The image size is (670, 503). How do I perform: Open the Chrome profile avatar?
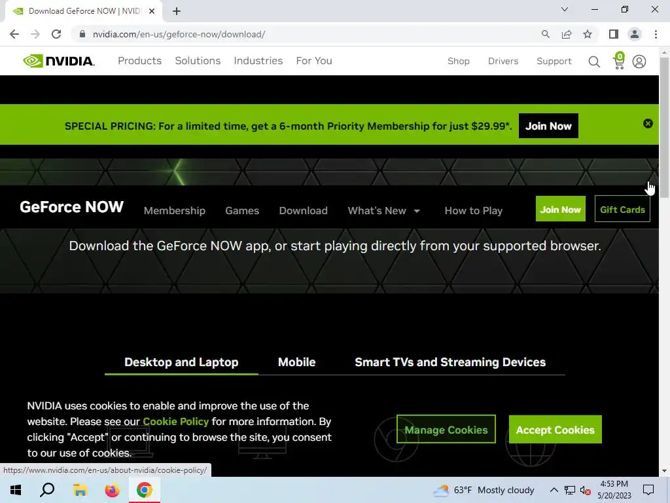click(x=635, y=34)
